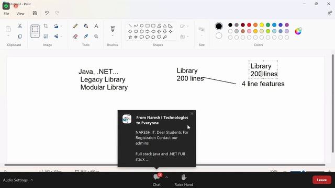Click the Raise Hand icon

click(184, 177)
